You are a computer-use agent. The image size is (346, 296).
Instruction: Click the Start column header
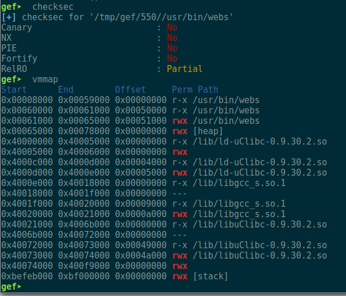(14, 89)
